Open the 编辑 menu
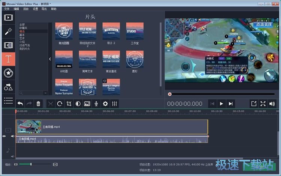Image resolution: width=281 pixels, height=176 pixels. tap(16, 9)
